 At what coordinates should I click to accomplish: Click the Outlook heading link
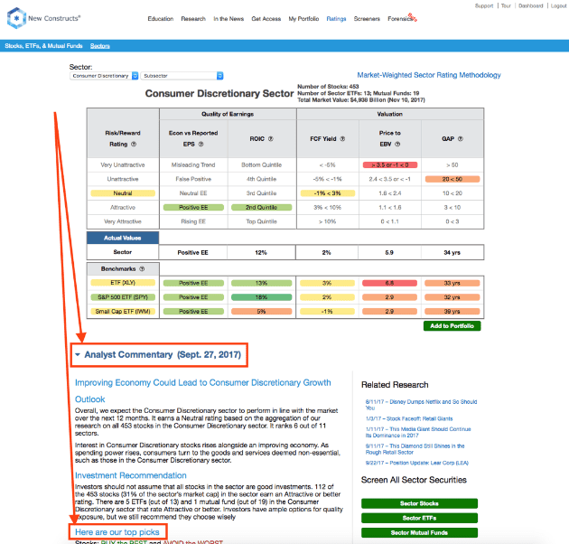(x=90, y=399)
